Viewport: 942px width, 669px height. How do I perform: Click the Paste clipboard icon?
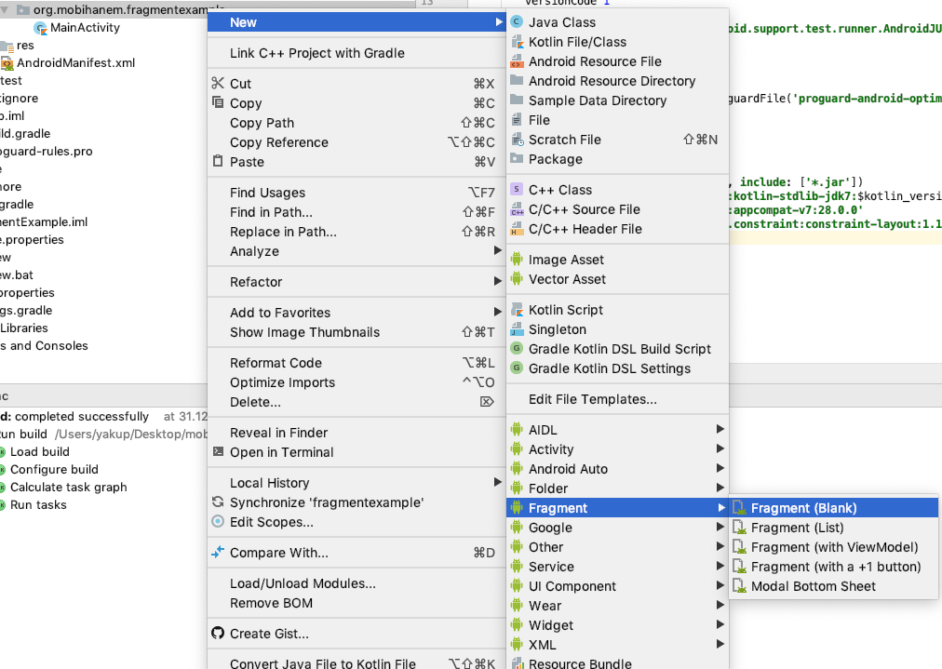218,161
